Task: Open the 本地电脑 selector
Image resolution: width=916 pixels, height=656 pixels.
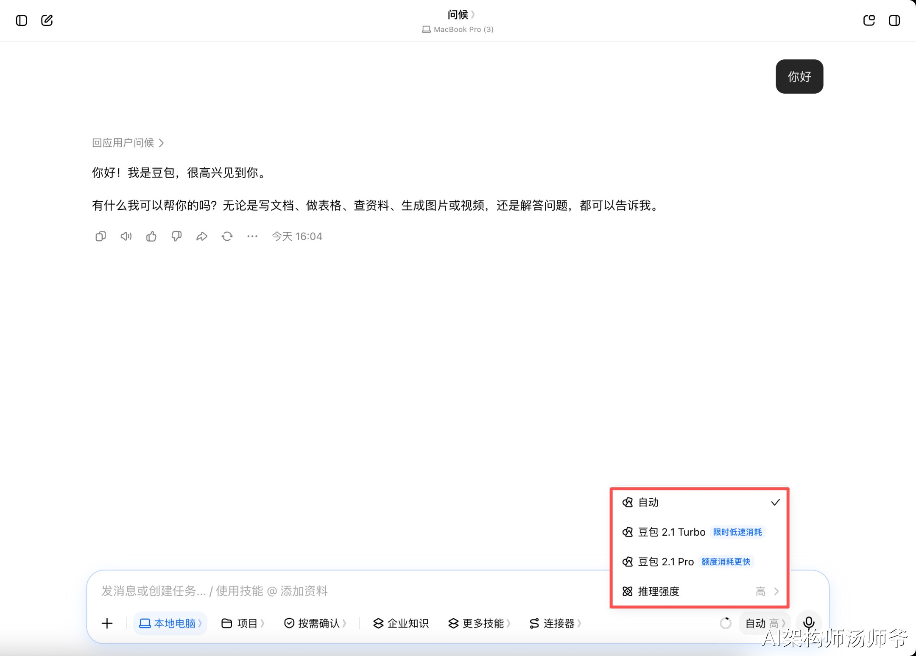Action: [170, 623]
